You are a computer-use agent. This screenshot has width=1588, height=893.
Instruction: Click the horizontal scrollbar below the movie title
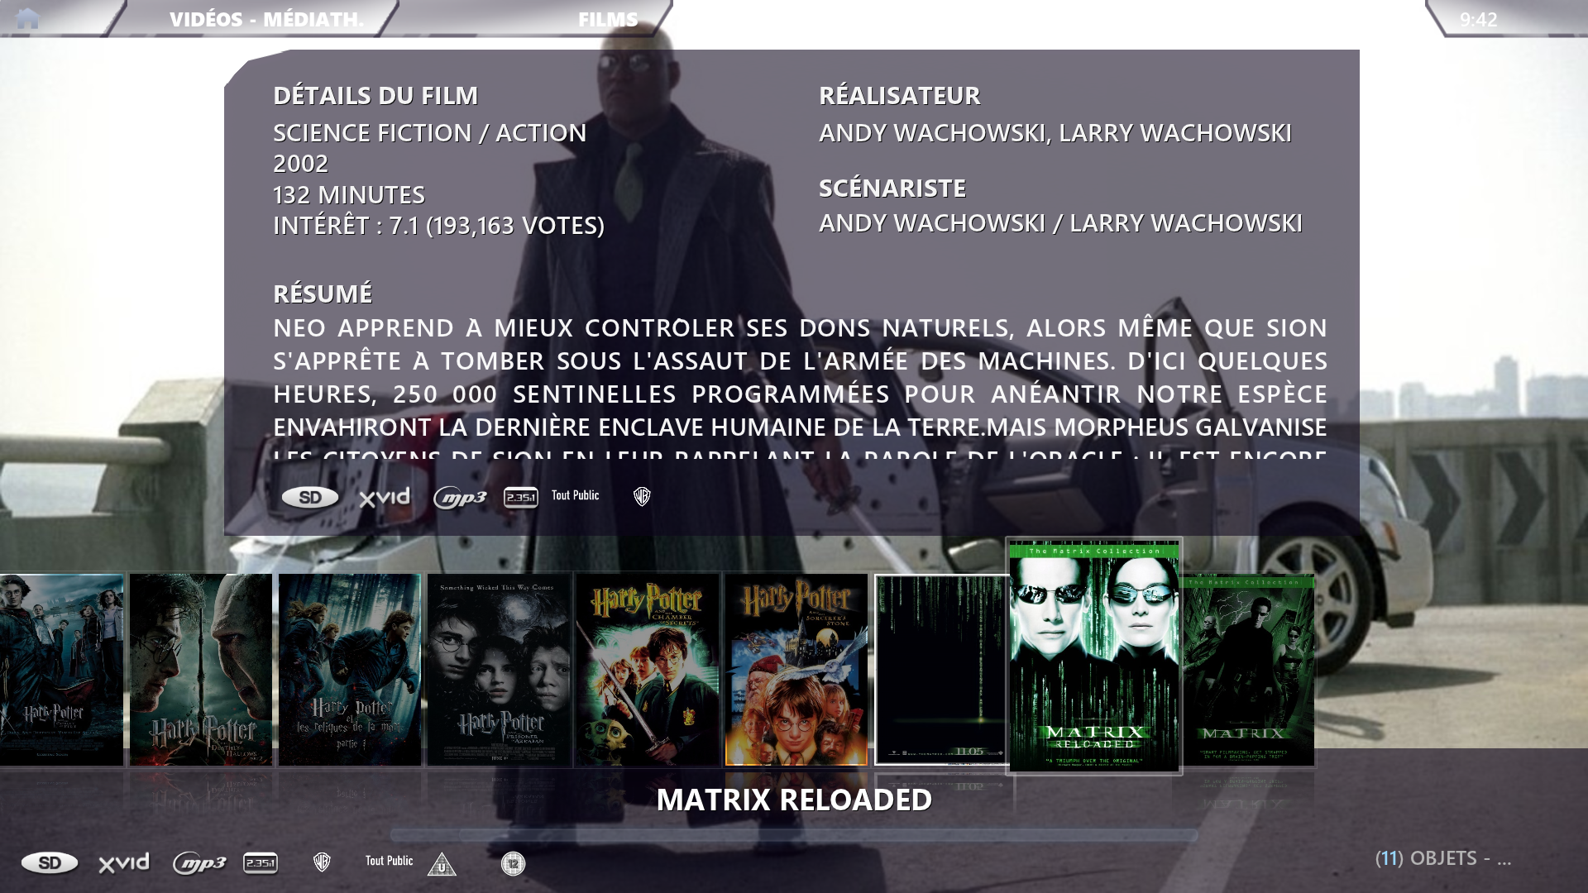(x=794, y=835)
